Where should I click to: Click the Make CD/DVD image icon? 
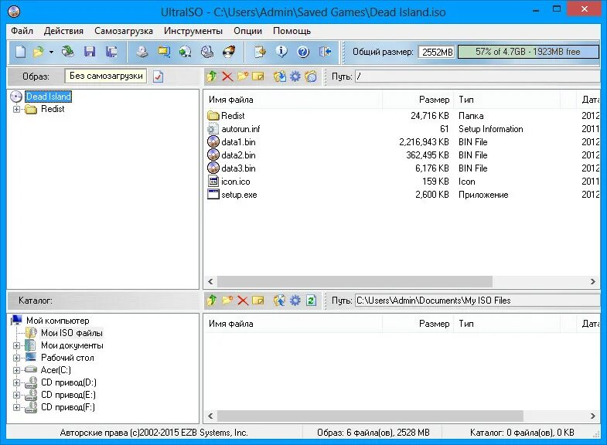pos(142,52)
